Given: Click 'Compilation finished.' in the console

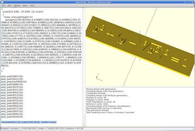Looking at the screenshot, I should click(96, 93).
